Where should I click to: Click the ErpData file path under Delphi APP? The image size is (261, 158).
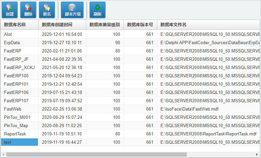click(210, 42)
